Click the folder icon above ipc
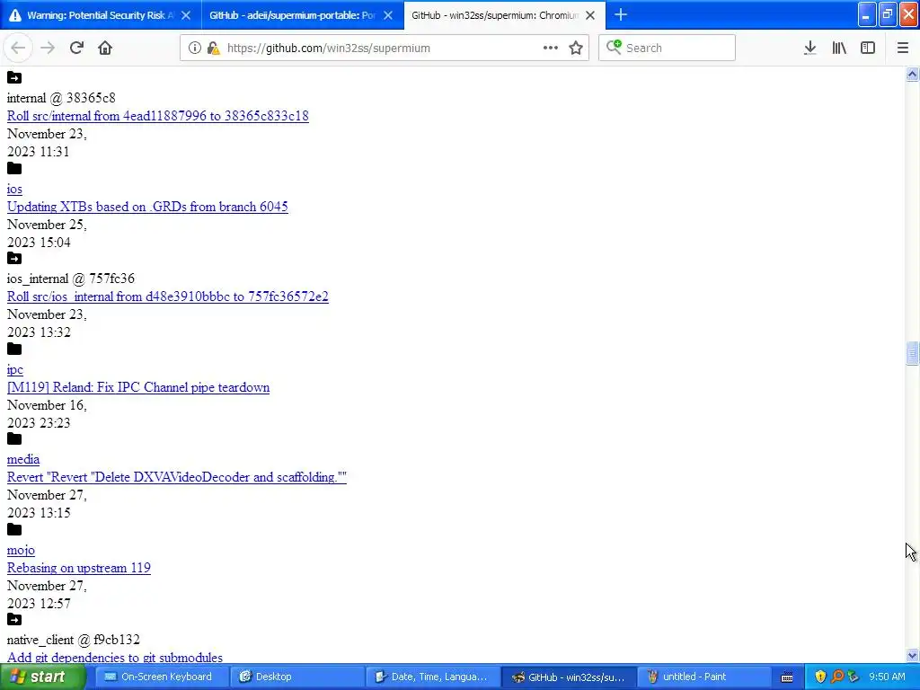 click(14, 349)
